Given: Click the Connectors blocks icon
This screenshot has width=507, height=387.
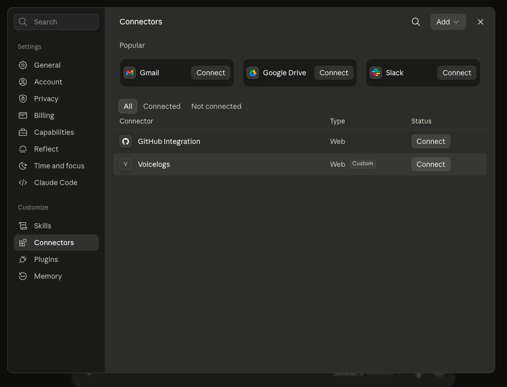Looking at the screenshot, I should point(23,243).
